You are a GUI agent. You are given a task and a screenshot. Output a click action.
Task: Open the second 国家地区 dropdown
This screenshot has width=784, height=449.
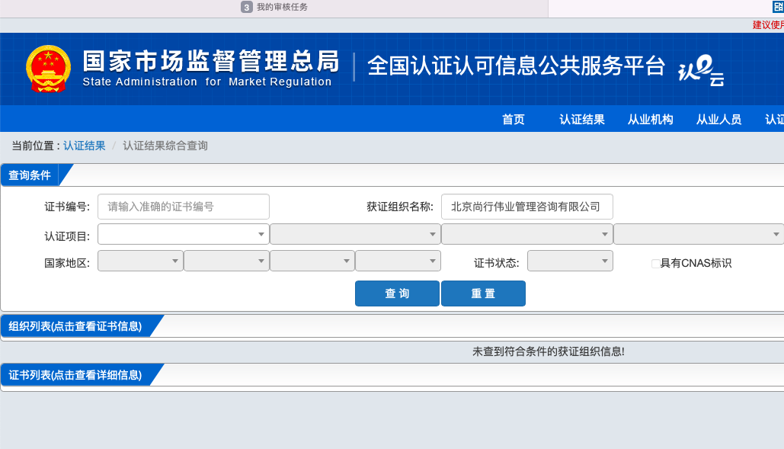click(226, 261)
